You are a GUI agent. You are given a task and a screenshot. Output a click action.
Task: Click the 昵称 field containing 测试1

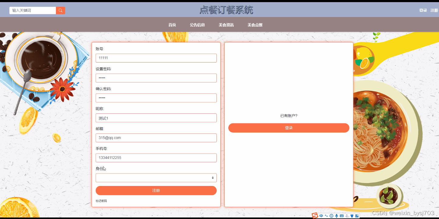156,118
